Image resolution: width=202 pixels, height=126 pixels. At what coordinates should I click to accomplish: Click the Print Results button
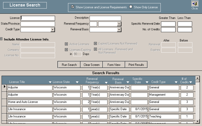[x=136, y=65]
